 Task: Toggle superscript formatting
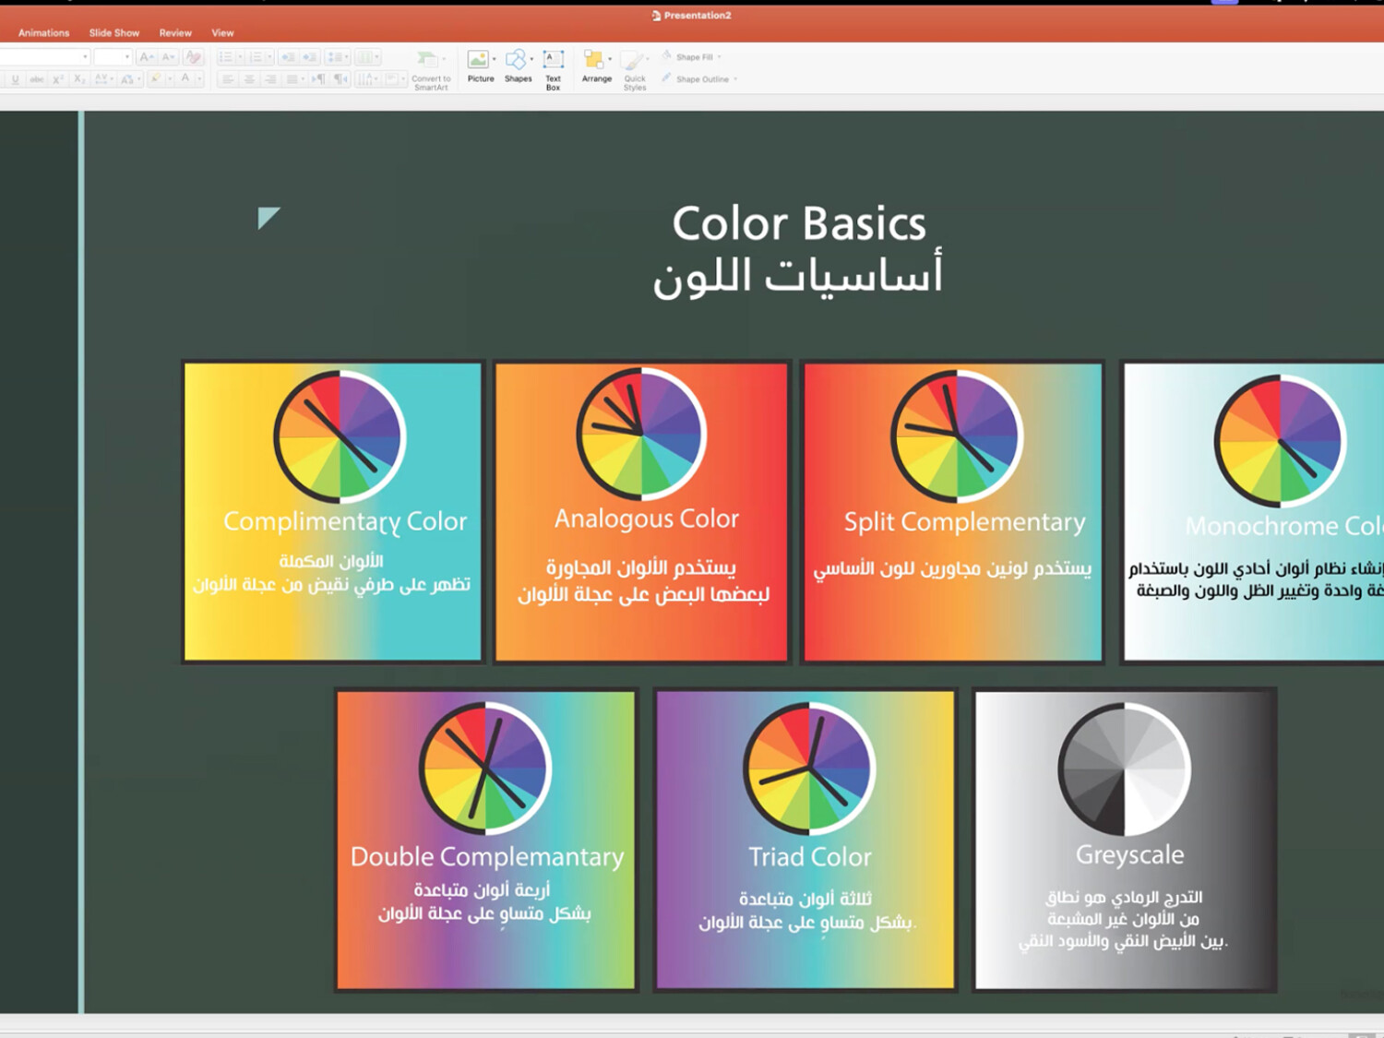[x=57, y=79]
